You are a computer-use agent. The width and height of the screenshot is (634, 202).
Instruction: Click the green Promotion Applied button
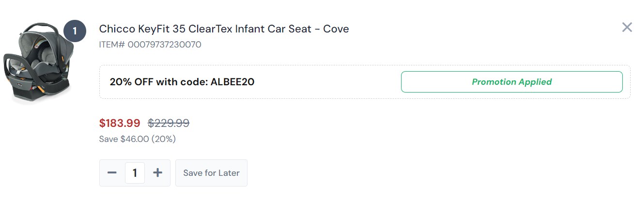pyautogui.click(x=511, y=82)
